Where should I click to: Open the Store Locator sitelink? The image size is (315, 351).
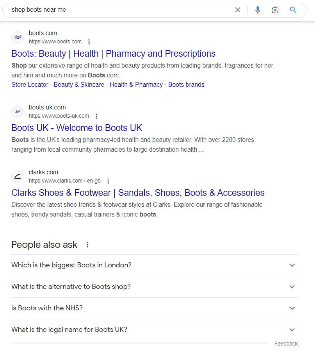[30, 84]
